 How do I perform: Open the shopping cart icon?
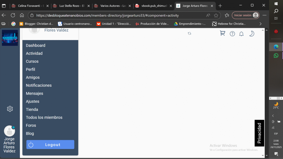click(x=222, y=33)
